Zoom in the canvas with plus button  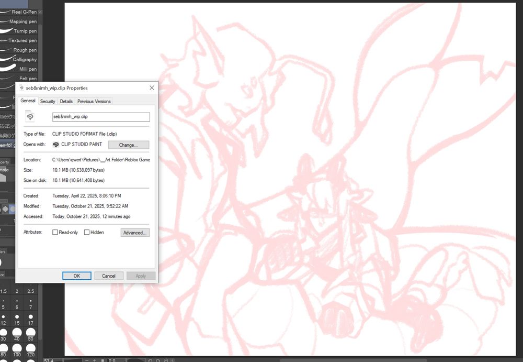click(94, 360)
